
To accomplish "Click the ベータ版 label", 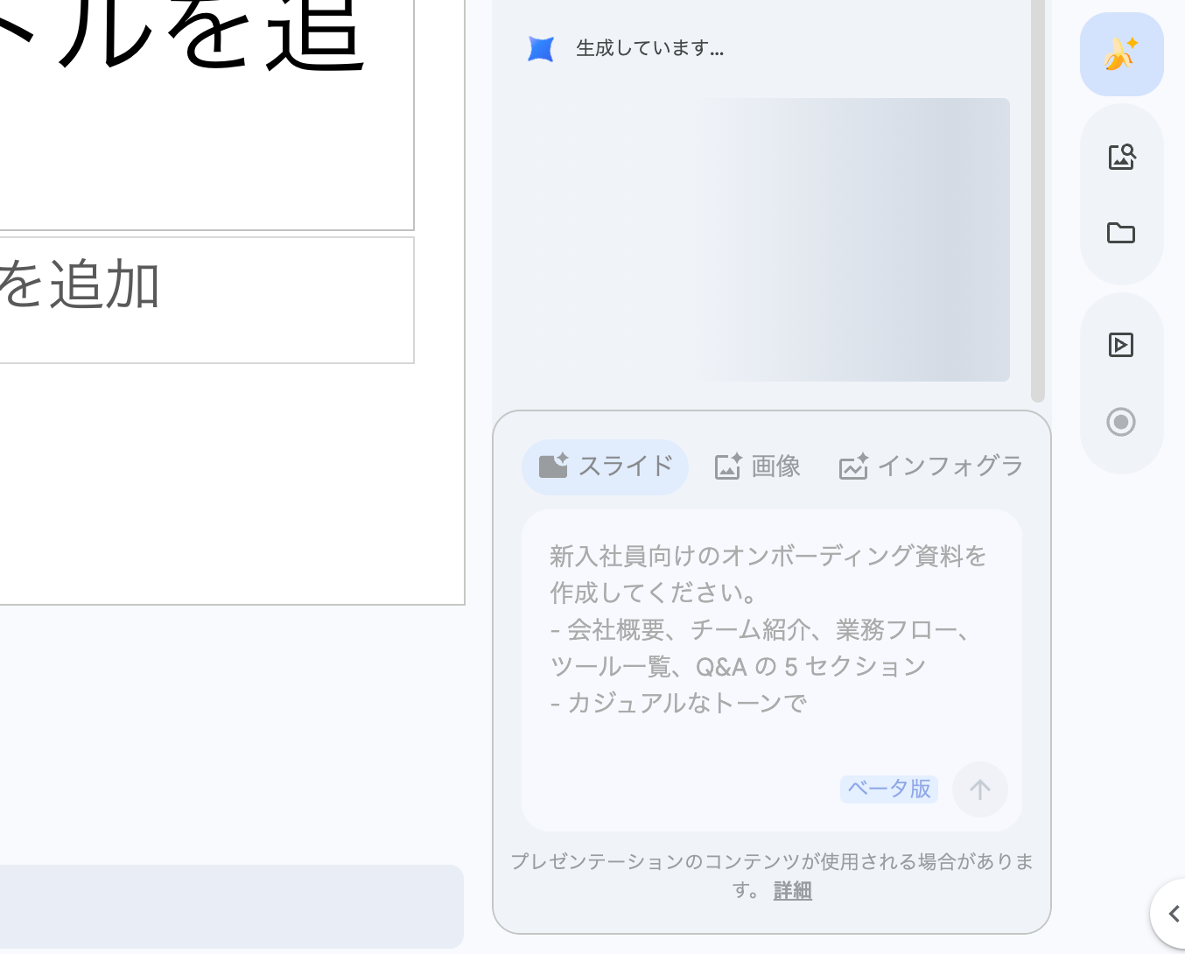I will coord(888,789).
